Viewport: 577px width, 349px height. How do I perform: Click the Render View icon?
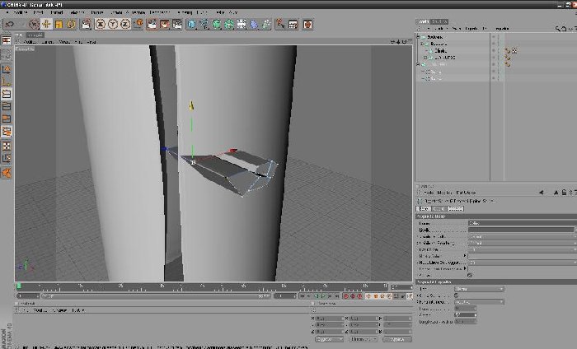[152, 24]
